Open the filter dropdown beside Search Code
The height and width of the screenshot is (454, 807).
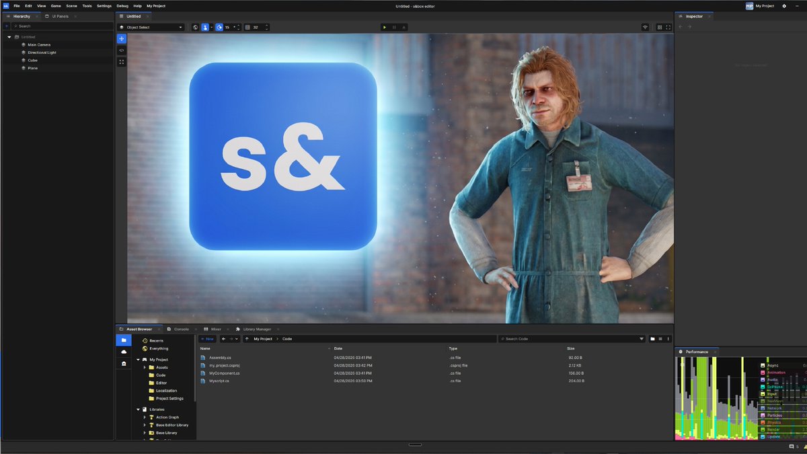[x=642, y=339]
